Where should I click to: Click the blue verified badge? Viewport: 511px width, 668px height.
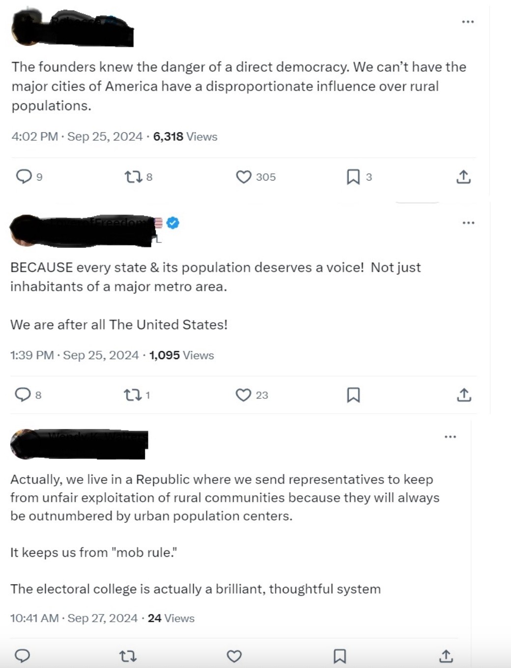tap(172, 223)
